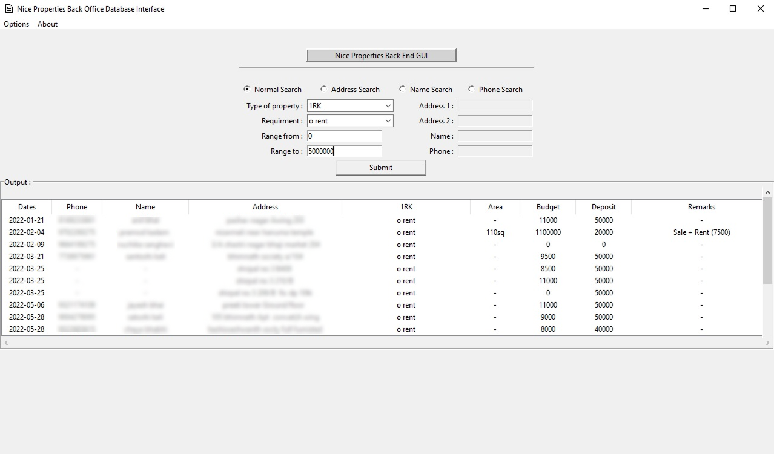
Task: Click the output vertical scrollbar up arrow
Action: (767, 192)
